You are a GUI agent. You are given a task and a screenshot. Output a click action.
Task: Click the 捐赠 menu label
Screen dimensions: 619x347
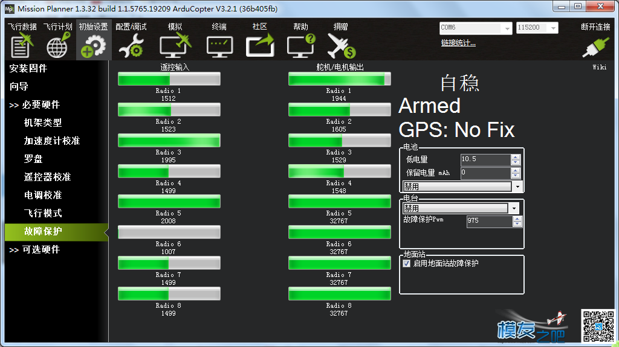341,27
